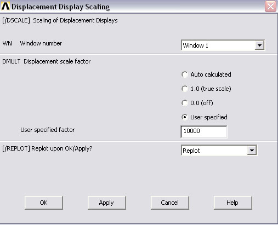Expand the Replot dropdown arrow
The height and width of the screenshot is (225, 278).
click(x=252, y=151)
